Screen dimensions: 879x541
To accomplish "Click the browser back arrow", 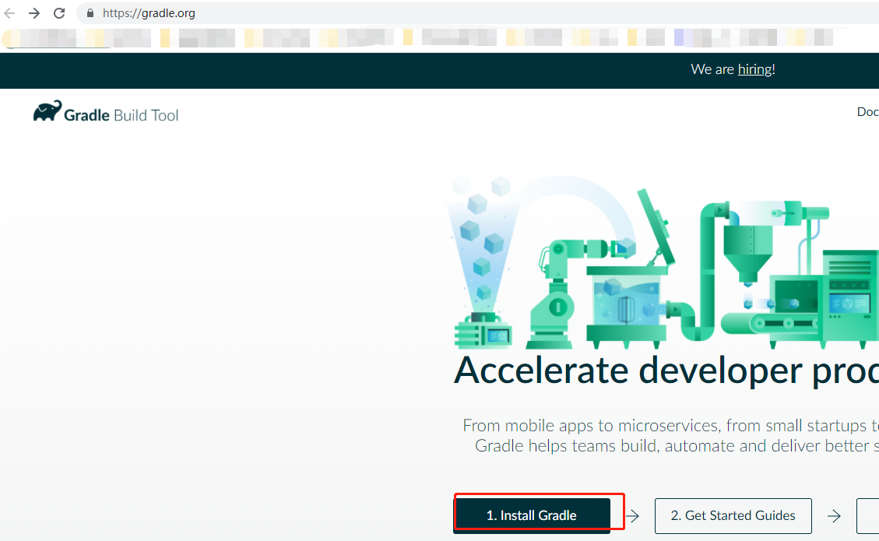I will (x=9, y=13).
